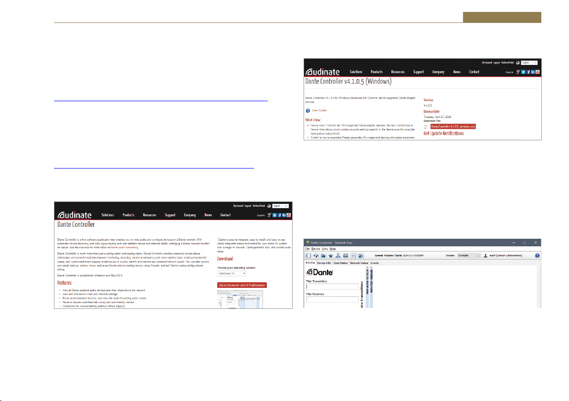This screenshot has width=569, height=401.
Task: Click YouTube icon on the lower-left Audinate page
Action: point(289,215)
